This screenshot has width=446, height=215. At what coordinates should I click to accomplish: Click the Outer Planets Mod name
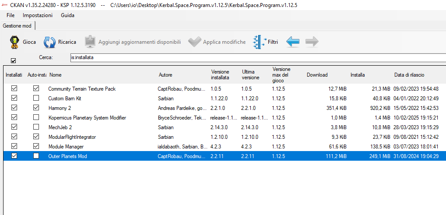coord(67,156)
